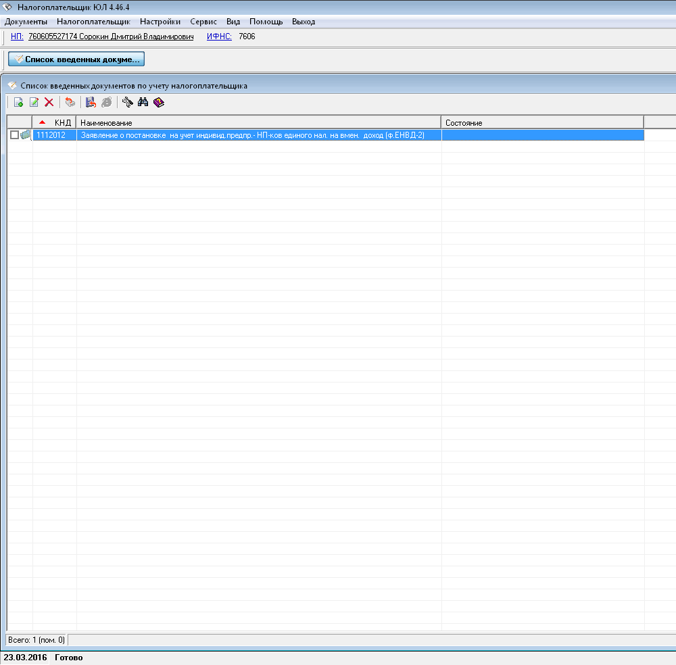Open the Настройки menu
This screenshot has width=676, height=665.
[160, 22]
